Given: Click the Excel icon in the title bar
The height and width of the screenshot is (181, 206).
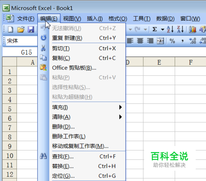Looking at the screenshot, I should (6, 8).
